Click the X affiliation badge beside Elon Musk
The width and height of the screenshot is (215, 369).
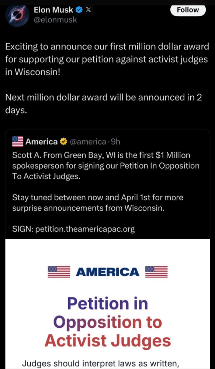tap(88, 10)
